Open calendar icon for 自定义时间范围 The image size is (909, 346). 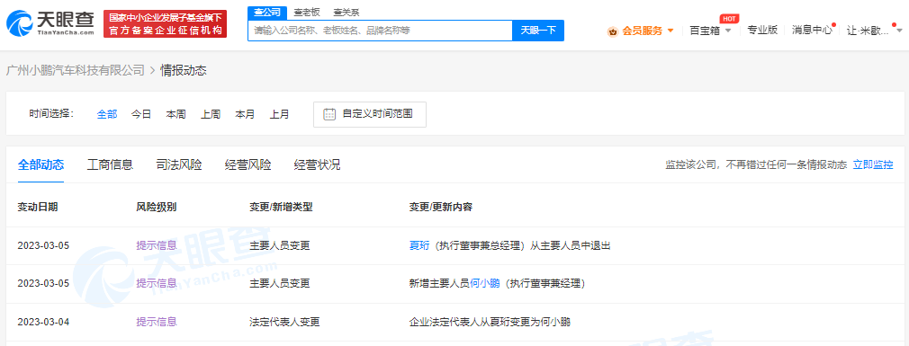pyautogui.click(x=329, y=114)
